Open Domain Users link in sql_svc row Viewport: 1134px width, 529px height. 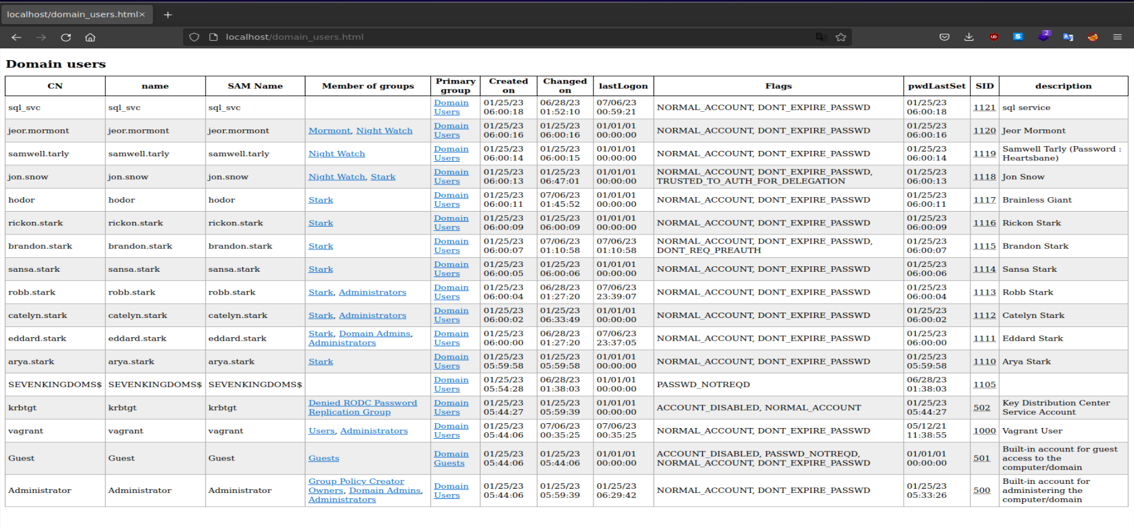tap(451, 108)
